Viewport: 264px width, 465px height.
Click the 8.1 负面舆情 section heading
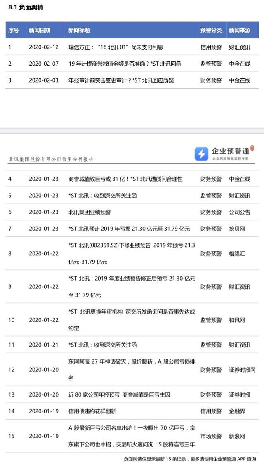(26, 7)
